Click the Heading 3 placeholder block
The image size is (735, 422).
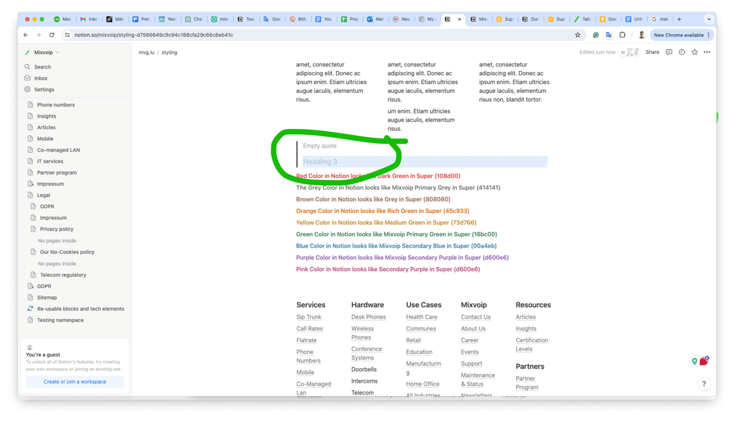point(425,162)
